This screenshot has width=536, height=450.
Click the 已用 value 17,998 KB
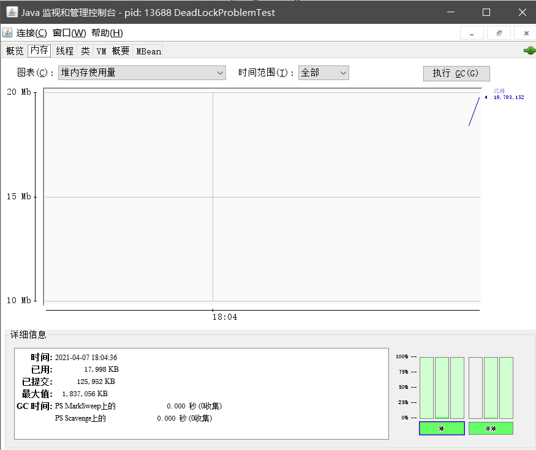coord(101,369)
